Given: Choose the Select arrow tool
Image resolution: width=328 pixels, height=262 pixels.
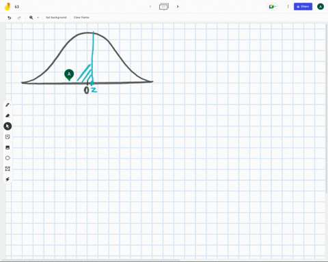Looking at the screenshot, I should click(8, 126).
